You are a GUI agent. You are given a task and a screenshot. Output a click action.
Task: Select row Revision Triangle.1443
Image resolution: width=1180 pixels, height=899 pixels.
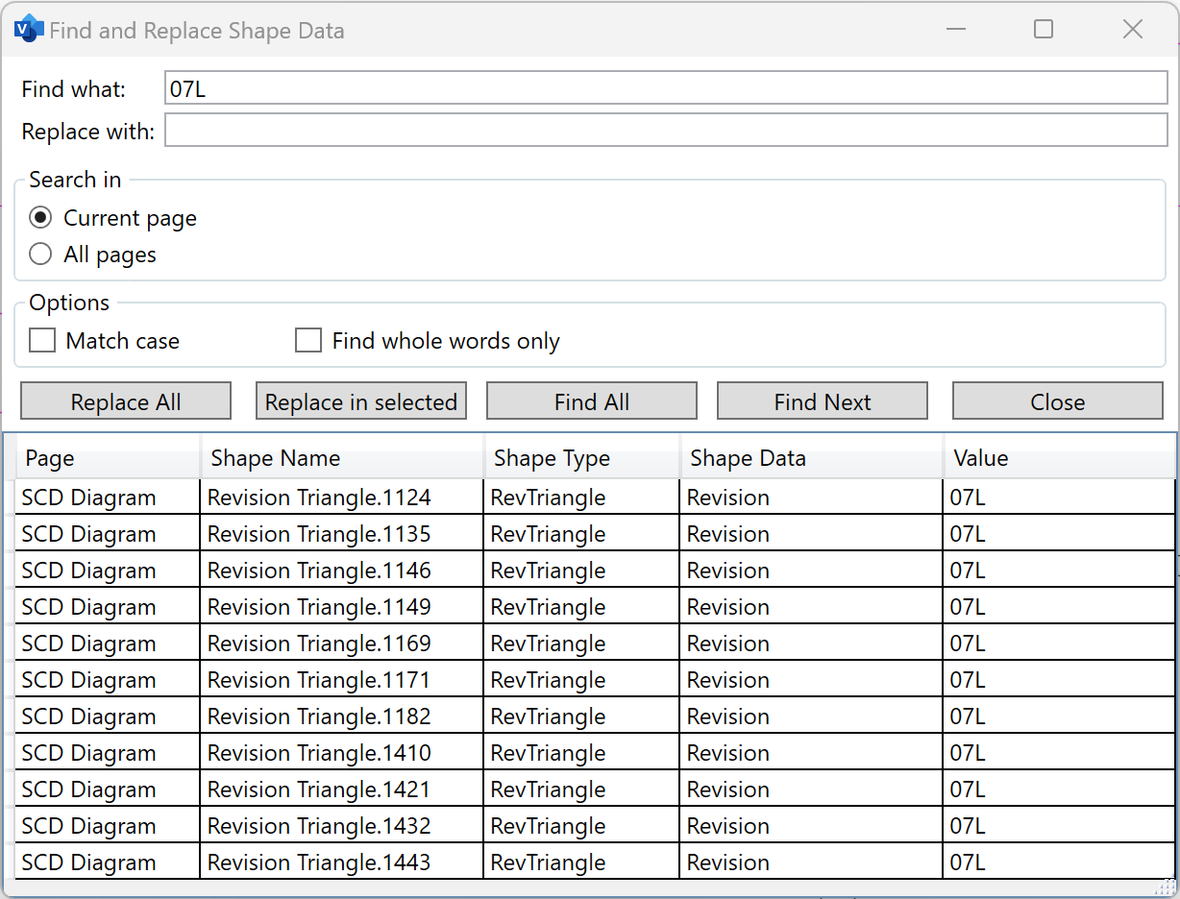[x=595, y=863]
